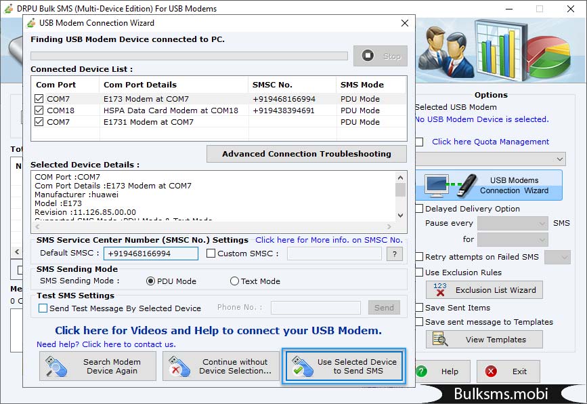The height and width of the screenshot is (404, 587).
Task: Click the Exit button in main window
Action: coord(508,371)
